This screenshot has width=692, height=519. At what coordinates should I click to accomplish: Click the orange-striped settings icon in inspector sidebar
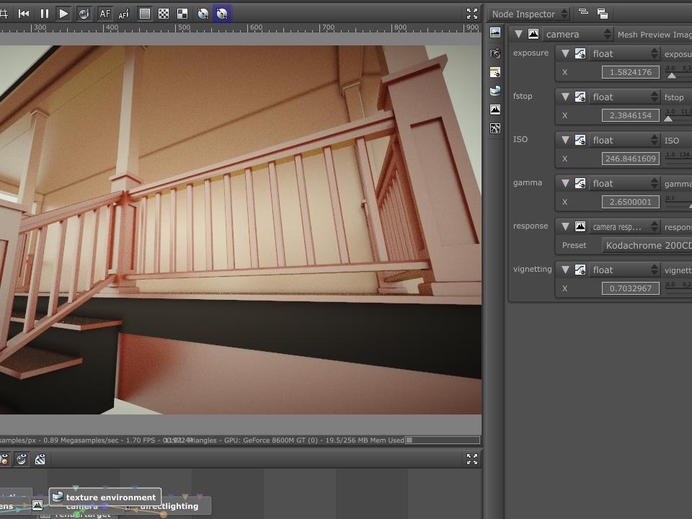(495, 72)
